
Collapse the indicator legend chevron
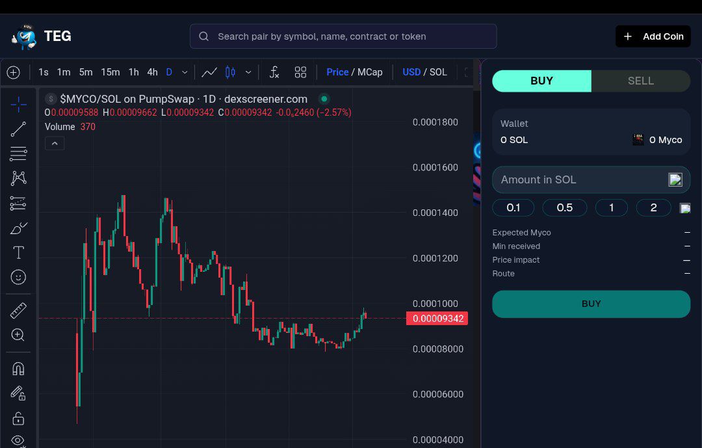[x=55, y=143]
